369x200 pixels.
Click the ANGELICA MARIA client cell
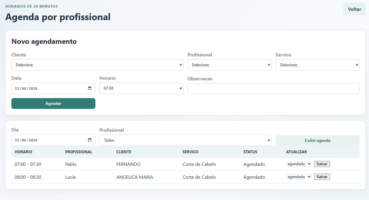(135, 177)
